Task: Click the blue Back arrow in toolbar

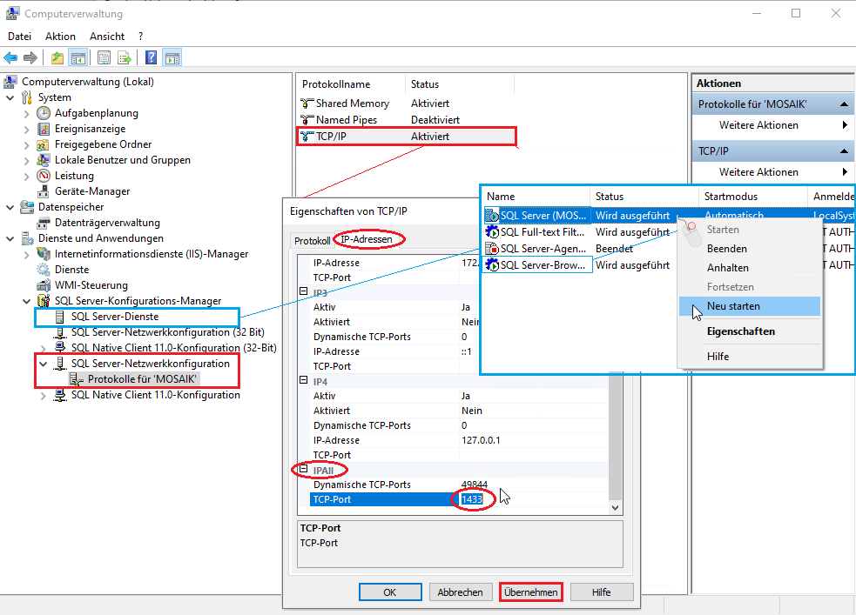Action: [x=10, y=58]
